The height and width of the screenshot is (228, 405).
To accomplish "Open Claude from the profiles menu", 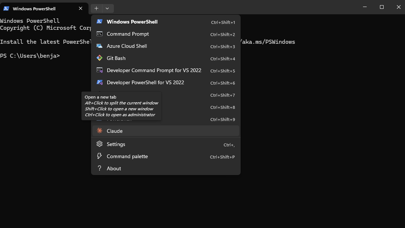I will coord(115,131).
